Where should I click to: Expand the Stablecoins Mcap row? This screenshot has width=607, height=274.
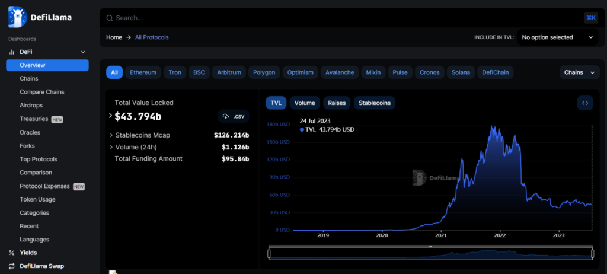click(110, 135)
